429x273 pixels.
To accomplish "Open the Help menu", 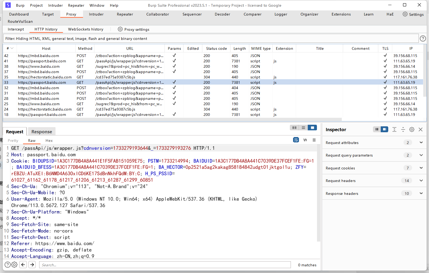I will coord(114,5).
